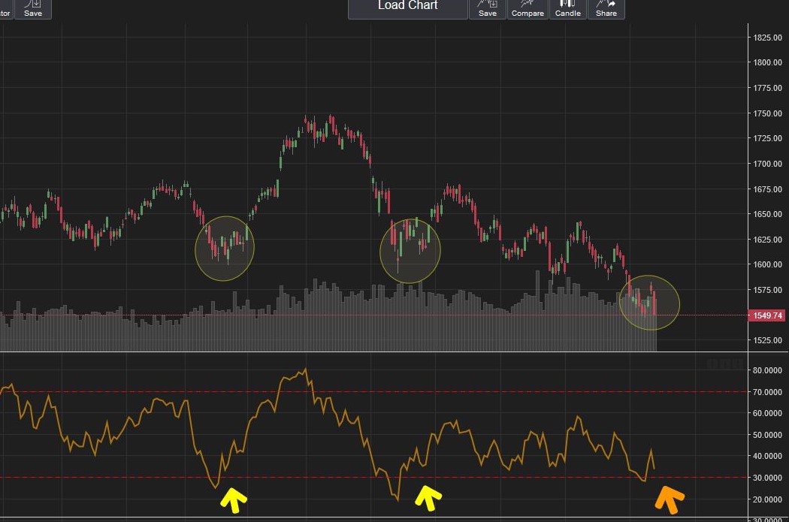Click the 30.0000 indicator axis label above 20.0000
The height and width of the screenshot is (522, 789).
tap(767, 478)
